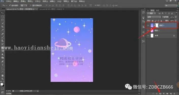Toggle the Auto-Select checkbox
The width and height of the screenshot is (179, 95).
click(x=10, y=5)
